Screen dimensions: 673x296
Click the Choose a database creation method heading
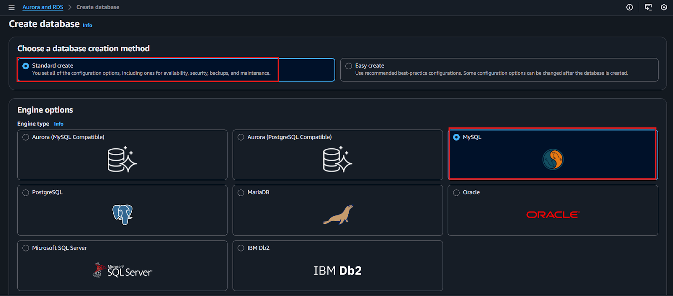83,49
